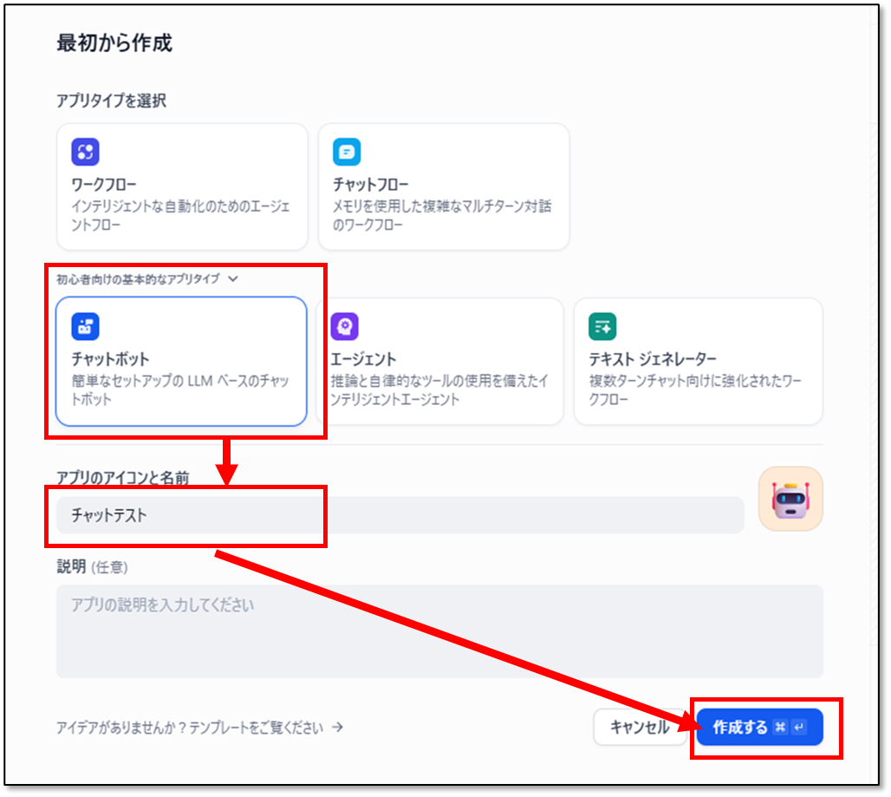
Task: Click the Chatflow description メモリを使用した text
Action: coord(442,215)
